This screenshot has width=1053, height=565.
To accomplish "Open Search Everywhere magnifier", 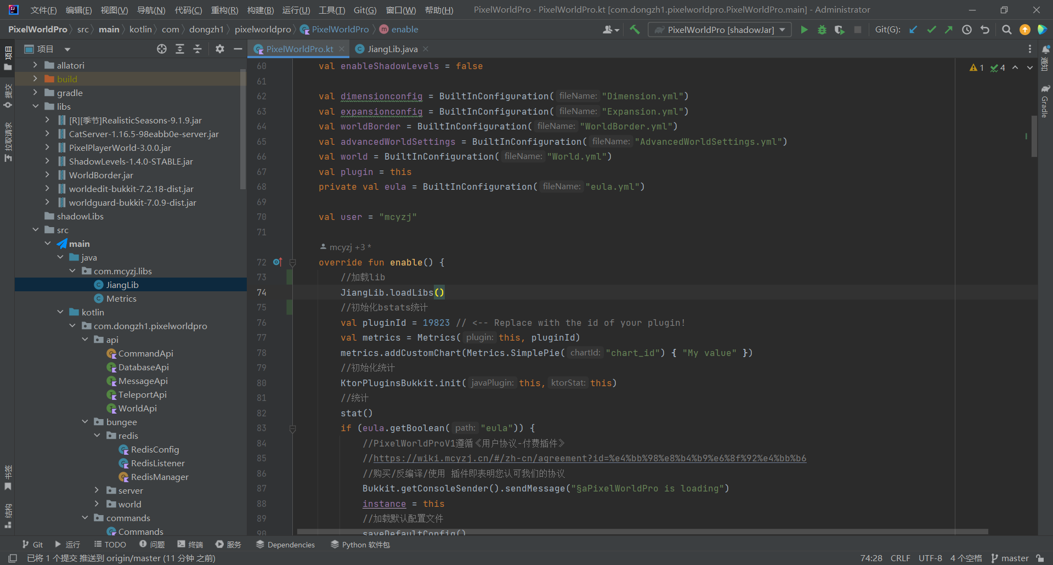I will [x=1006, y=30].
